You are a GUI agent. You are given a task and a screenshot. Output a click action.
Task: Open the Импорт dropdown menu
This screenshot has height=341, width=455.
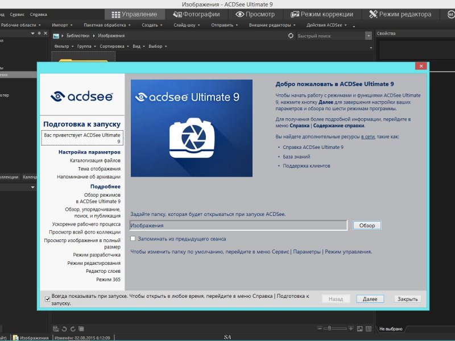[62, 25]
